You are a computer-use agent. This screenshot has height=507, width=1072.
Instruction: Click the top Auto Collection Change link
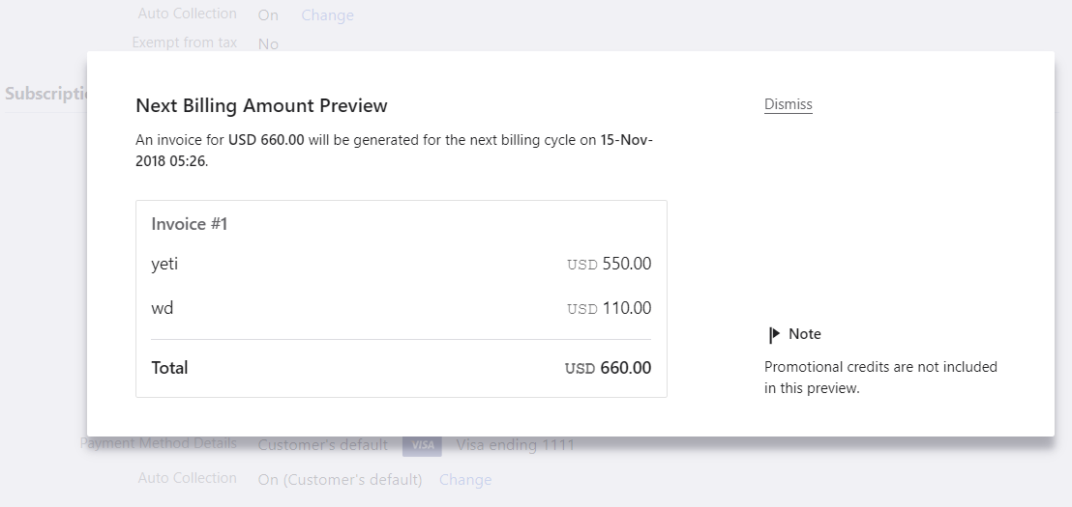327,15
